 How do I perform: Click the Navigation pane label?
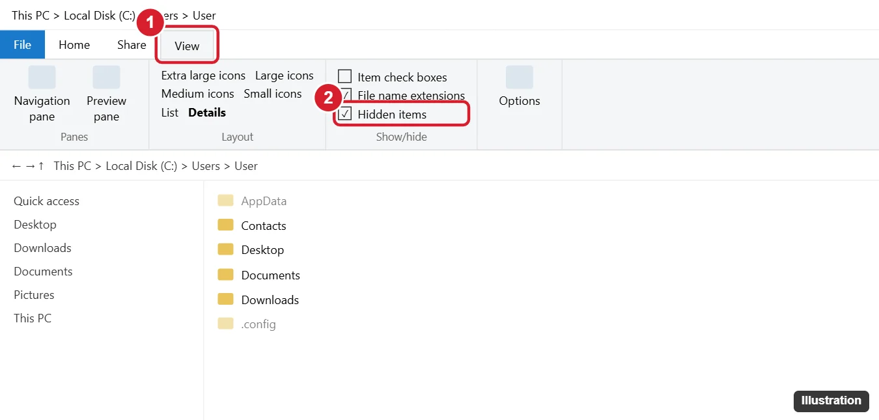(x=42, y=109)
